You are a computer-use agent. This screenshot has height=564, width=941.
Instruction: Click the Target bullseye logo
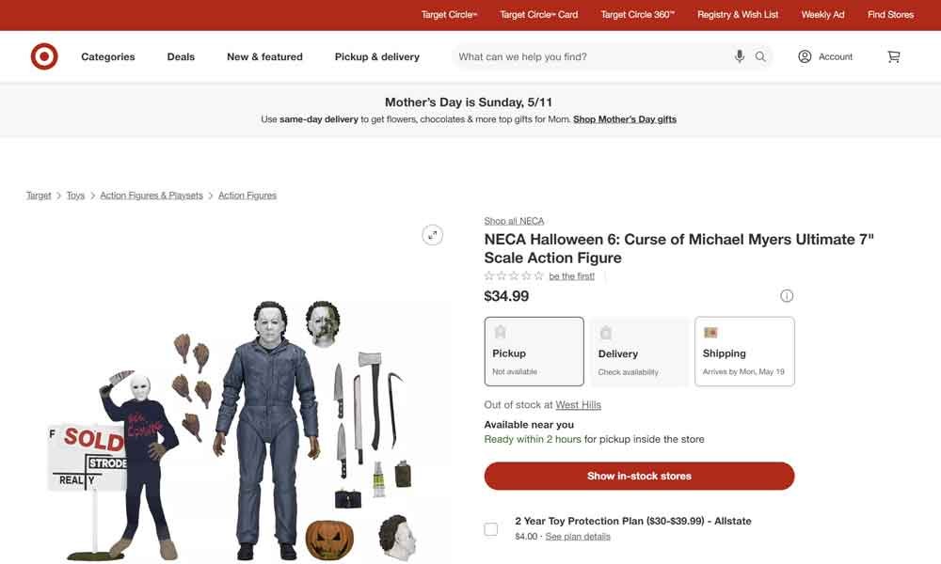[43, 56]
